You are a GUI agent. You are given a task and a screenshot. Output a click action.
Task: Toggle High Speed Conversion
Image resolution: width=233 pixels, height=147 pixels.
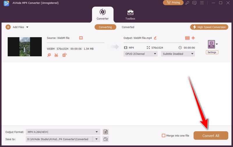[209, 27]
